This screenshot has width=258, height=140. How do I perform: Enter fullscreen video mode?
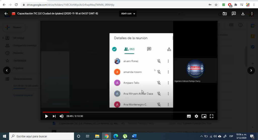[211, 116]
